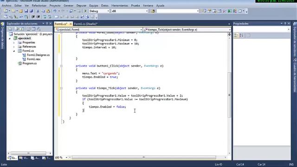Click View Code icon in Solution Explorer toolbar
Image resolution: width=297 pixels, height=167 pixels.
[x=28, y=29]
